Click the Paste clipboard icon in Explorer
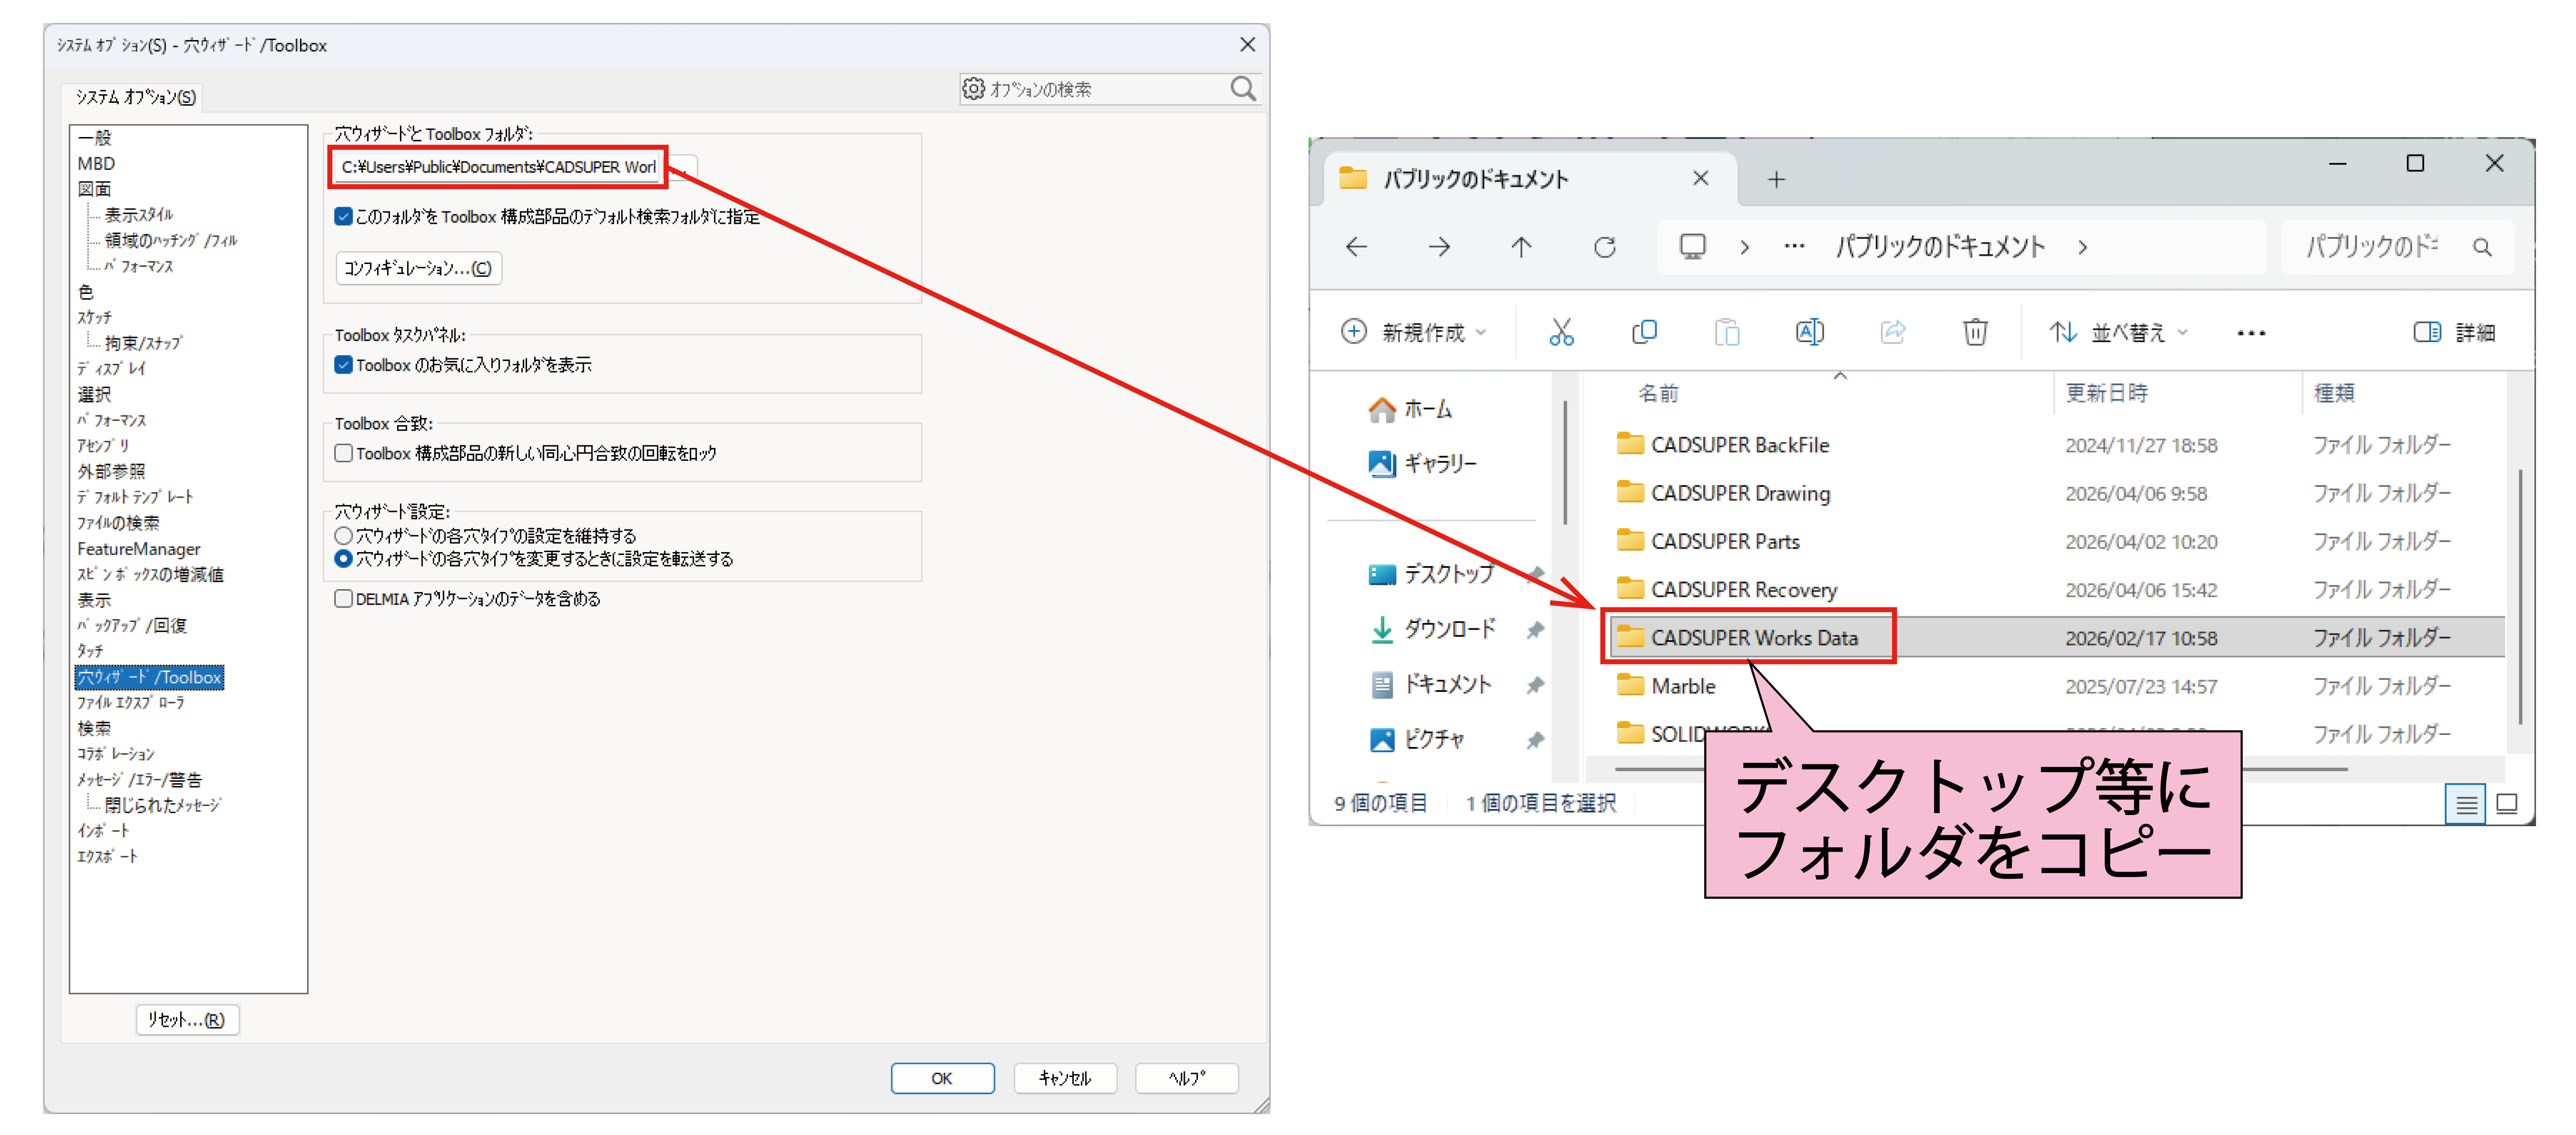The image size is (2576, 1135). click(1727, 332)
